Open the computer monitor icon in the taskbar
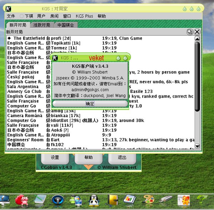 4,200
